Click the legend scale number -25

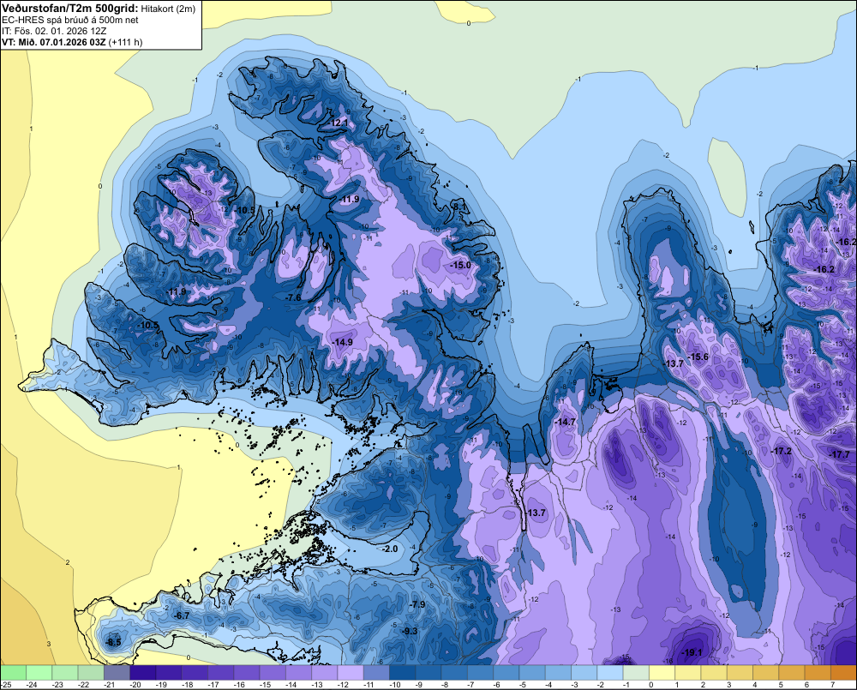click(7, 685)
